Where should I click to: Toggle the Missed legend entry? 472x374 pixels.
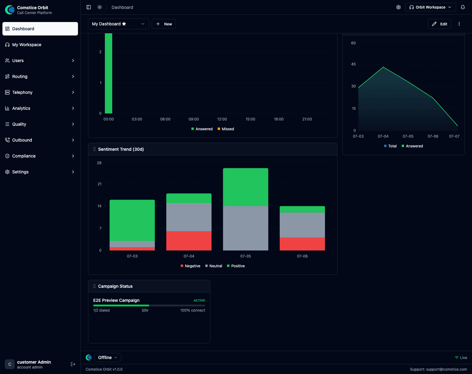tap(226, 129)
